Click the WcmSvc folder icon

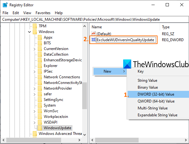coord(40,111)
